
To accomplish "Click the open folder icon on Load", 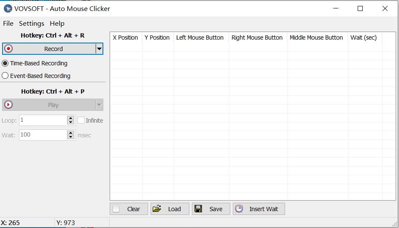I will 157,209.
